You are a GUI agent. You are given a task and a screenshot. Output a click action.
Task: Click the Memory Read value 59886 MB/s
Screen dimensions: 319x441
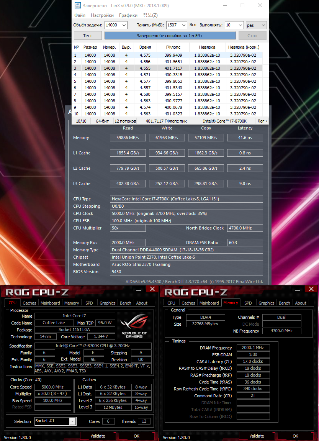click(128, 138)
